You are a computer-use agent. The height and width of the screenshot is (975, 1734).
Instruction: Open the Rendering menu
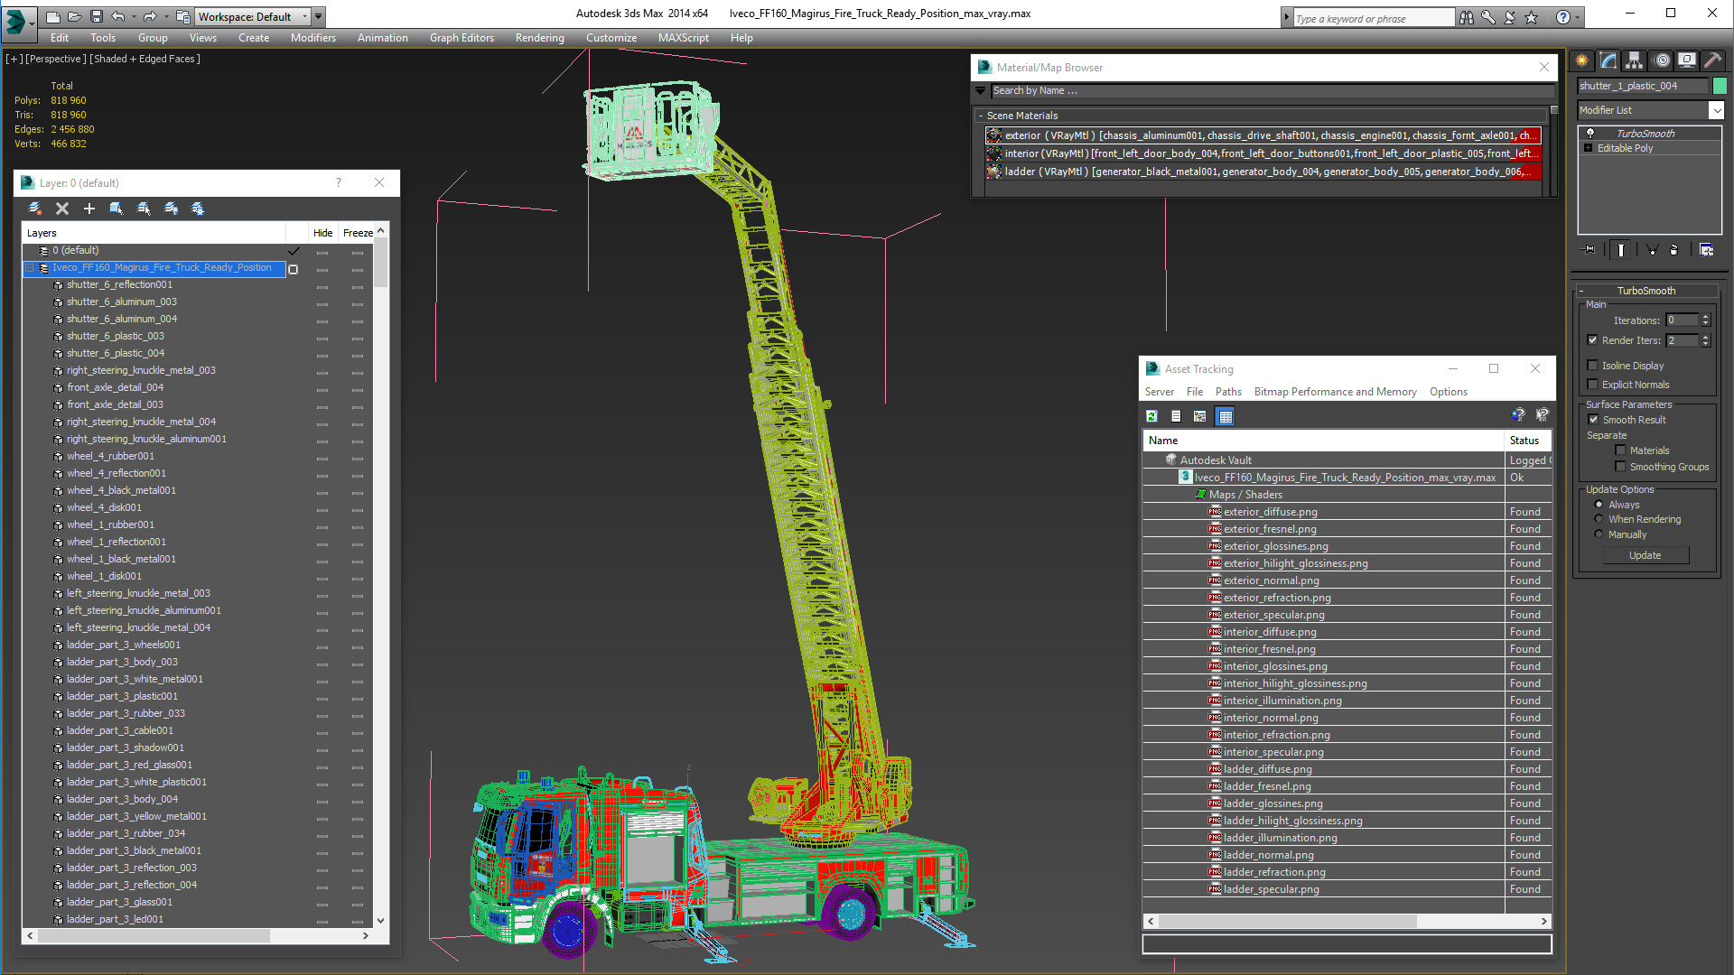click(x=539, y=38)
